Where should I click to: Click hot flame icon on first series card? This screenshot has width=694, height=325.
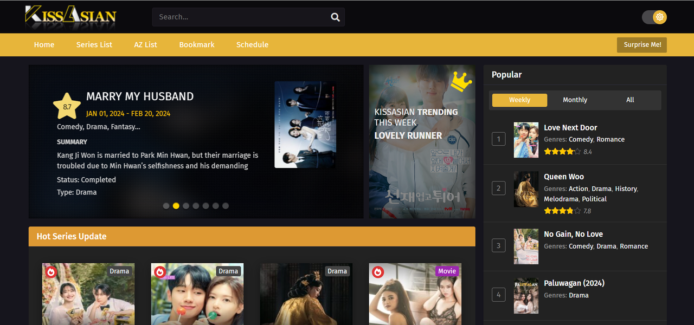[x=51, y=272]
